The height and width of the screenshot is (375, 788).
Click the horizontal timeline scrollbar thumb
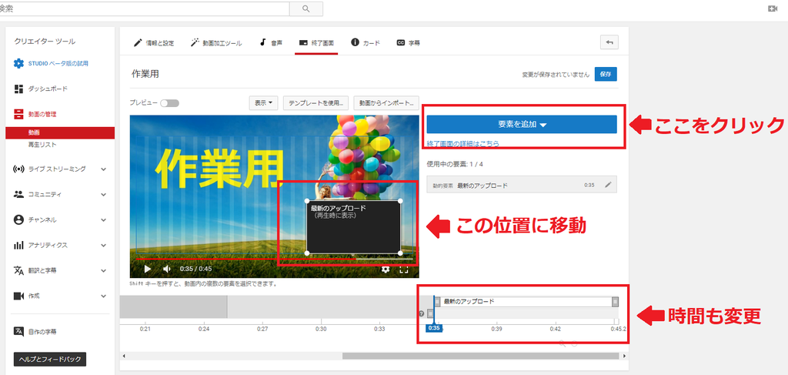[480, 356]
